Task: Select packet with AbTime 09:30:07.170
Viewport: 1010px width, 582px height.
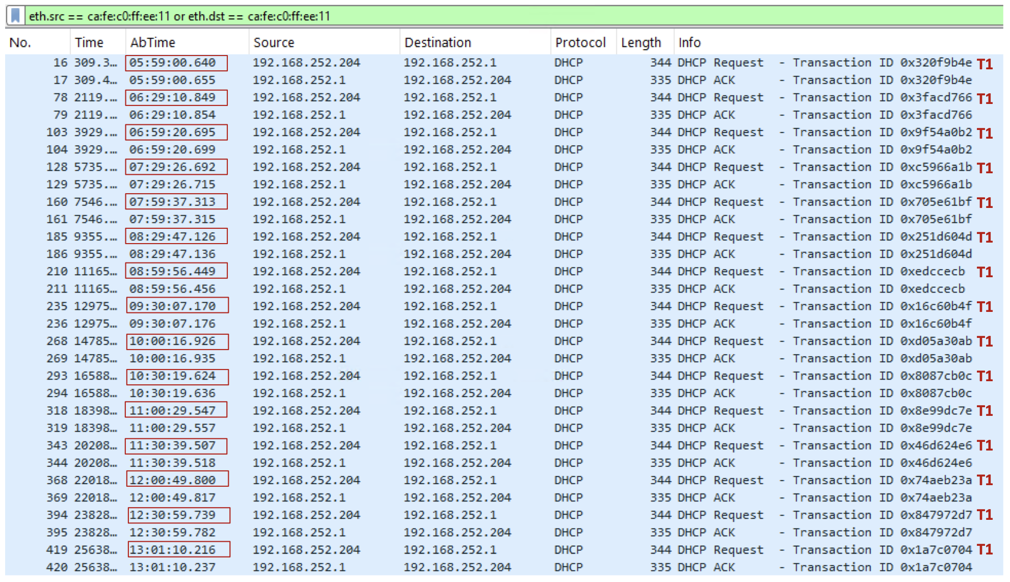Action: (x=504, y=306)
